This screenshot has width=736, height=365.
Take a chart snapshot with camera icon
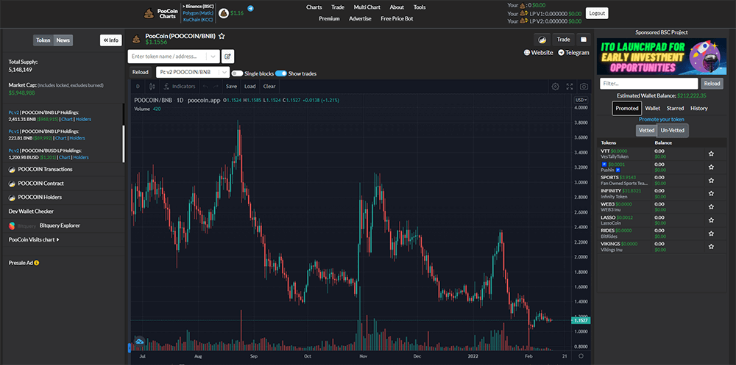pos(584,86)
